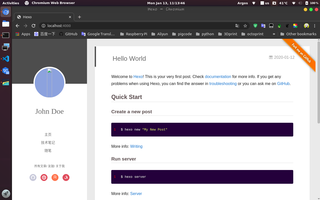
Task: Open the Google Translate extension icon
Action: (263, 26)
